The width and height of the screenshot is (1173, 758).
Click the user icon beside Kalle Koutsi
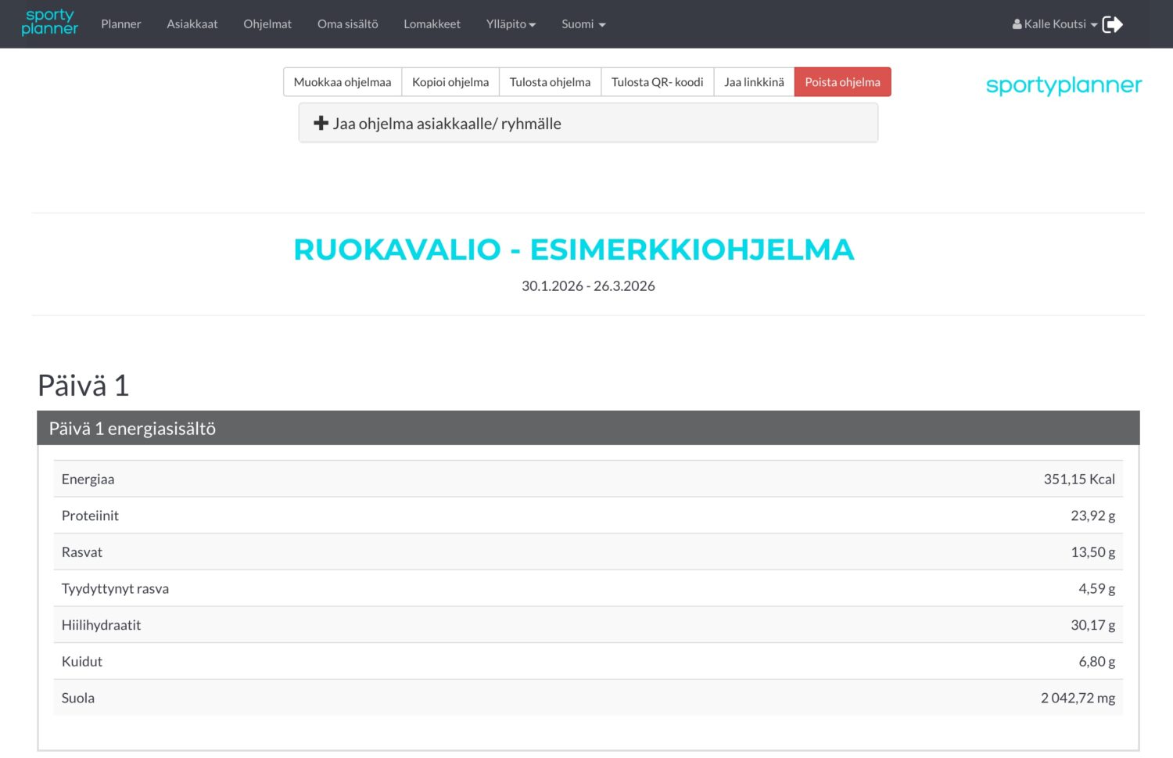(1016, 23)
